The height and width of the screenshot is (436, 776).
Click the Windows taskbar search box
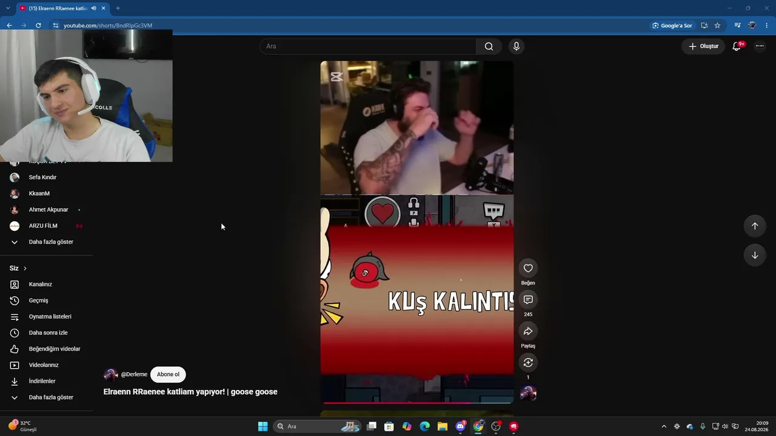(318, 426)
